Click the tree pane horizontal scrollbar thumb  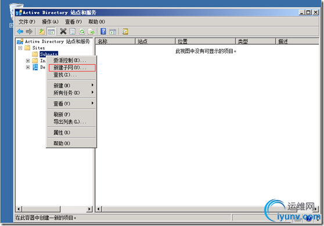(41, 209)
